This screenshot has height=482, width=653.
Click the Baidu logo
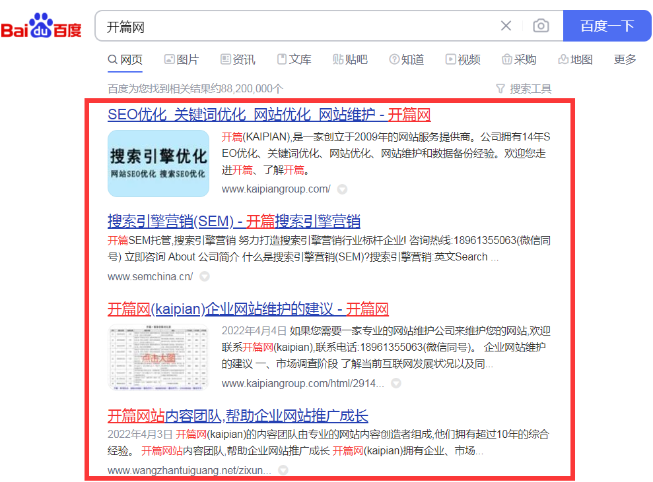pyautogui.click(x=41, y=26)
